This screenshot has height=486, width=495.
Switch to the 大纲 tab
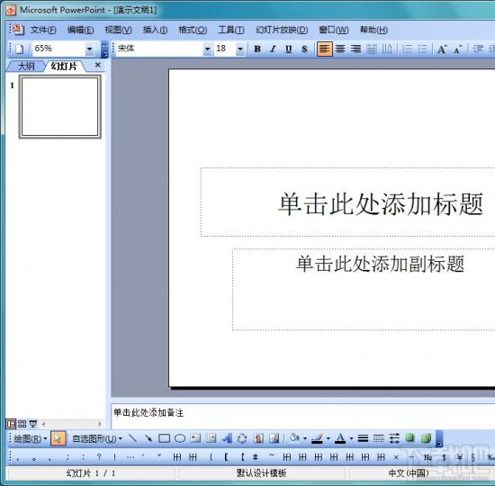26,67
